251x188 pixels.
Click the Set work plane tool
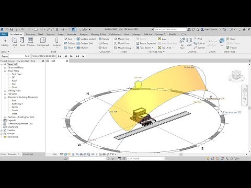pyautogui.click(x=222, y=42)
